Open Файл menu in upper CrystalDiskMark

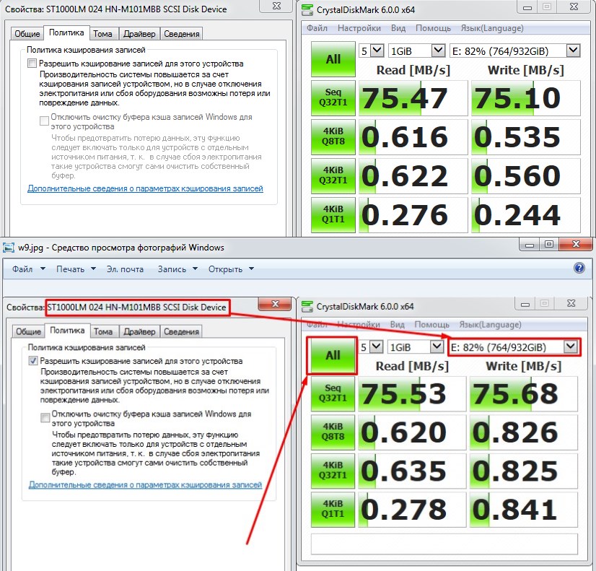point(317,28)
